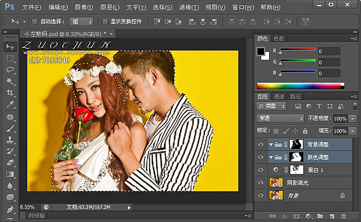
Task: Add a layer mask
Action: 297,216
